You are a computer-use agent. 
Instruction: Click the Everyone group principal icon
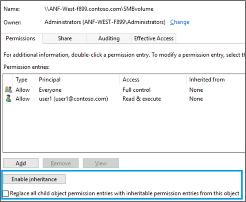pos(8,89)
